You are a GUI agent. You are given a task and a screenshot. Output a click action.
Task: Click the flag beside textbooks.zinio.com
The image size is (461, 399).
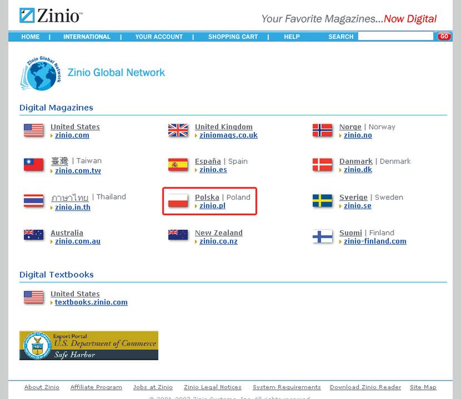[33, 297]
